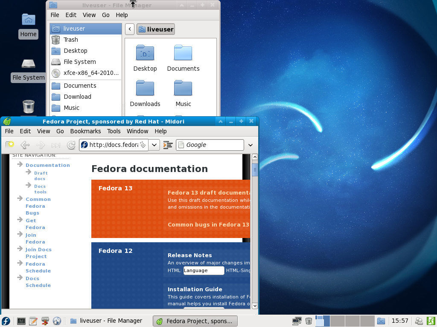Open the Help menu in Midori
This screenshot has height=327, width=437.
coord(160,131)
